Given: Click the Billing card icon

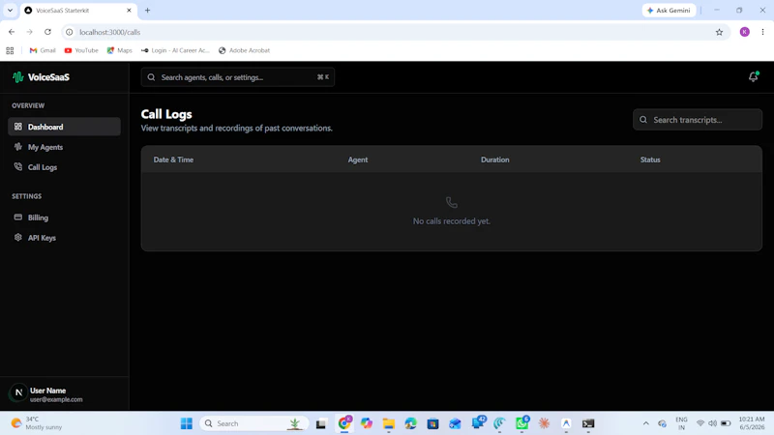Looking at the screenshot, I should pos(18,217).
